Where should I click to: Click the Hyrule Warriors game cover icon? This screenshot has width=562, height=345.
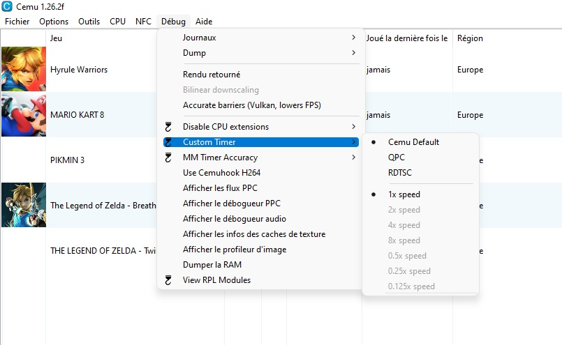click(24, 70)
